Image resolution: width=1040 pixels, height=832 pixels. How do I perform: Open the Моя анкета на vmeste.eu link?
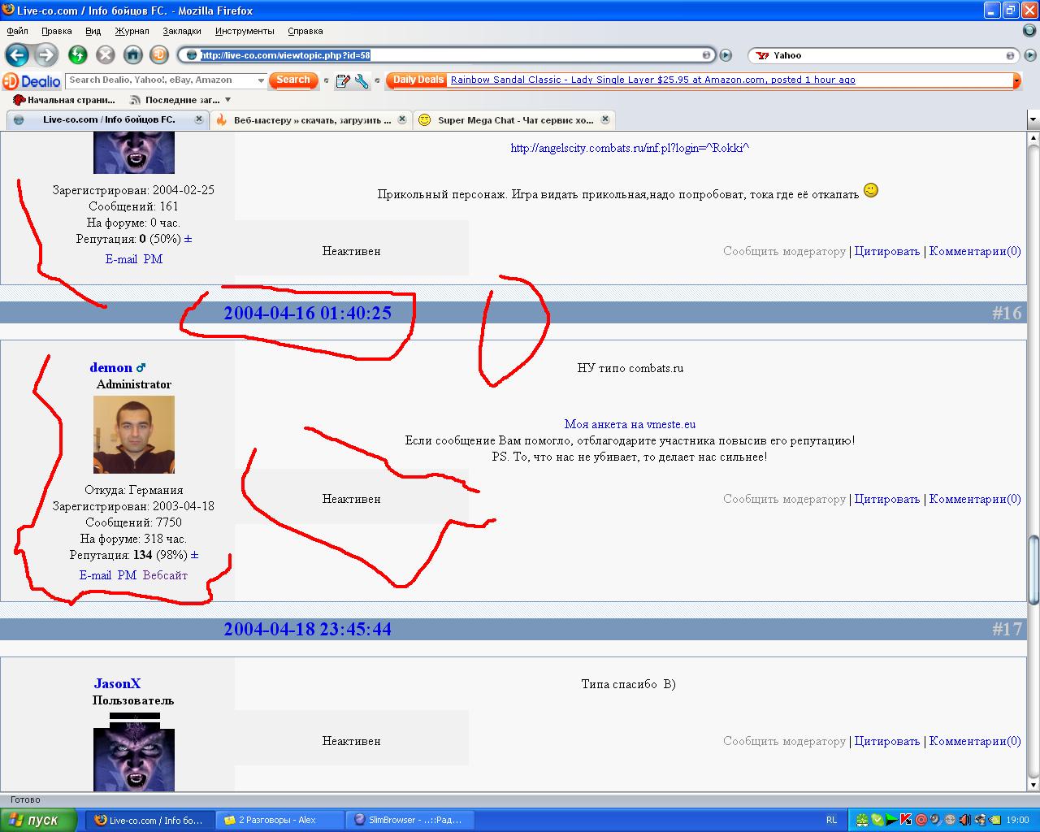630,424
